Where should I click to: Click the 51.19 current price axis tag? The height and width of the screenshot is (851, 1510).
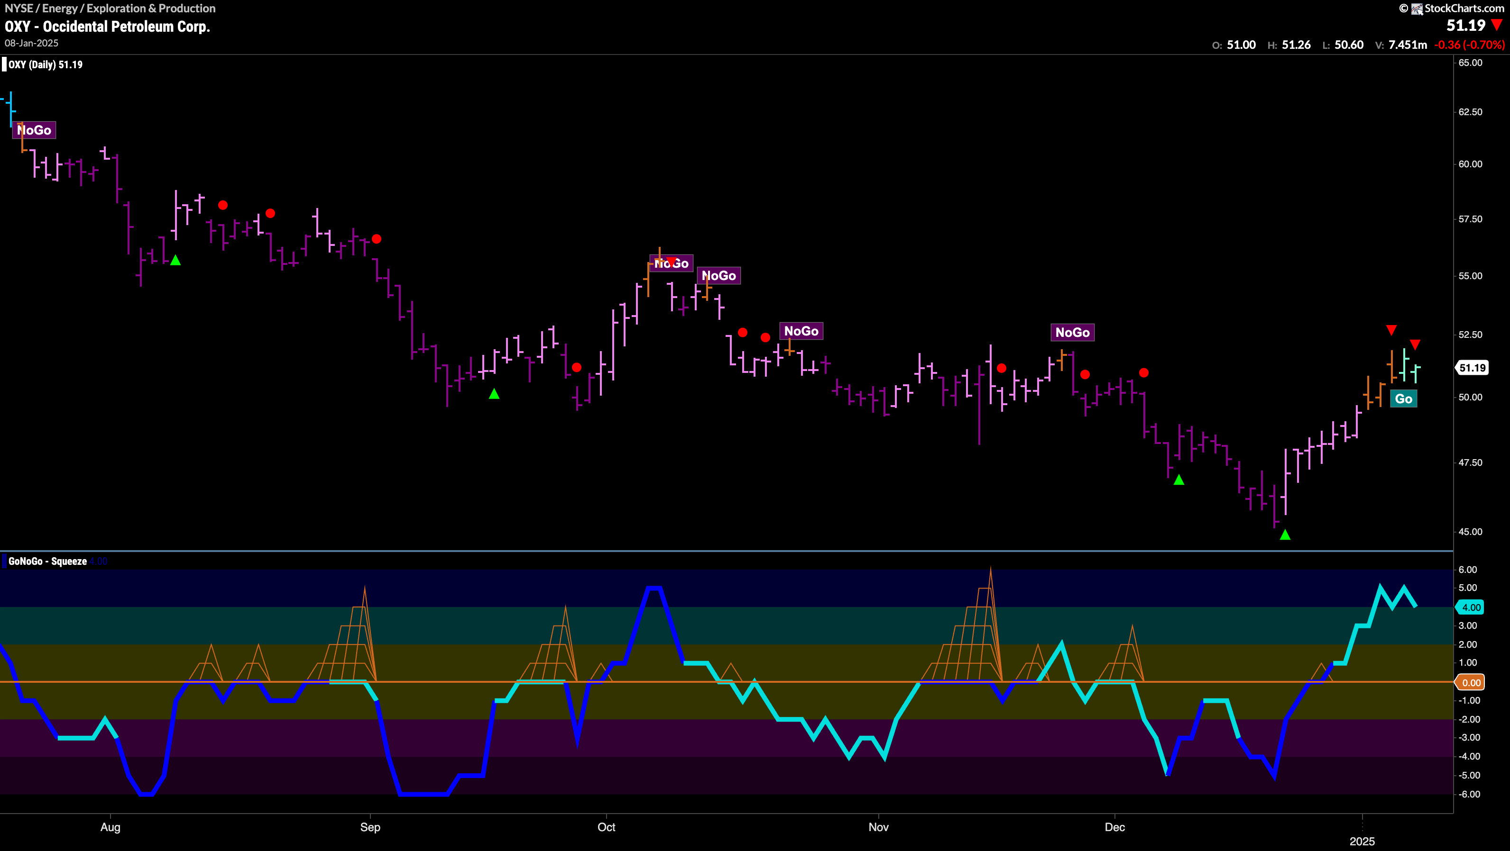[x=1472, y=368]
